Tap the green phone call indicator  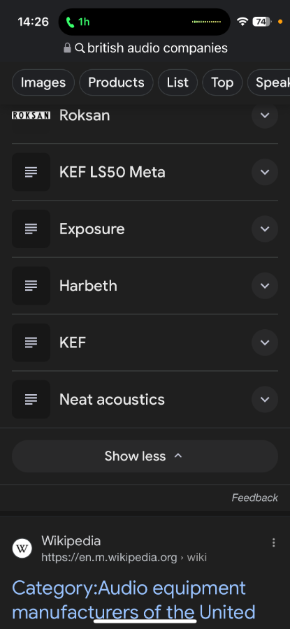(x=78, y=22)
